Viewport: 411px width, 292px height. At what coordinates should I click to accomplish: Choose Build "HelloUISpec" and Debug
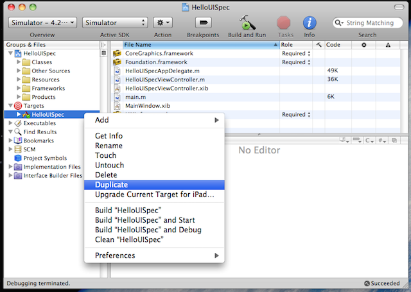click(x=154, y=230)
